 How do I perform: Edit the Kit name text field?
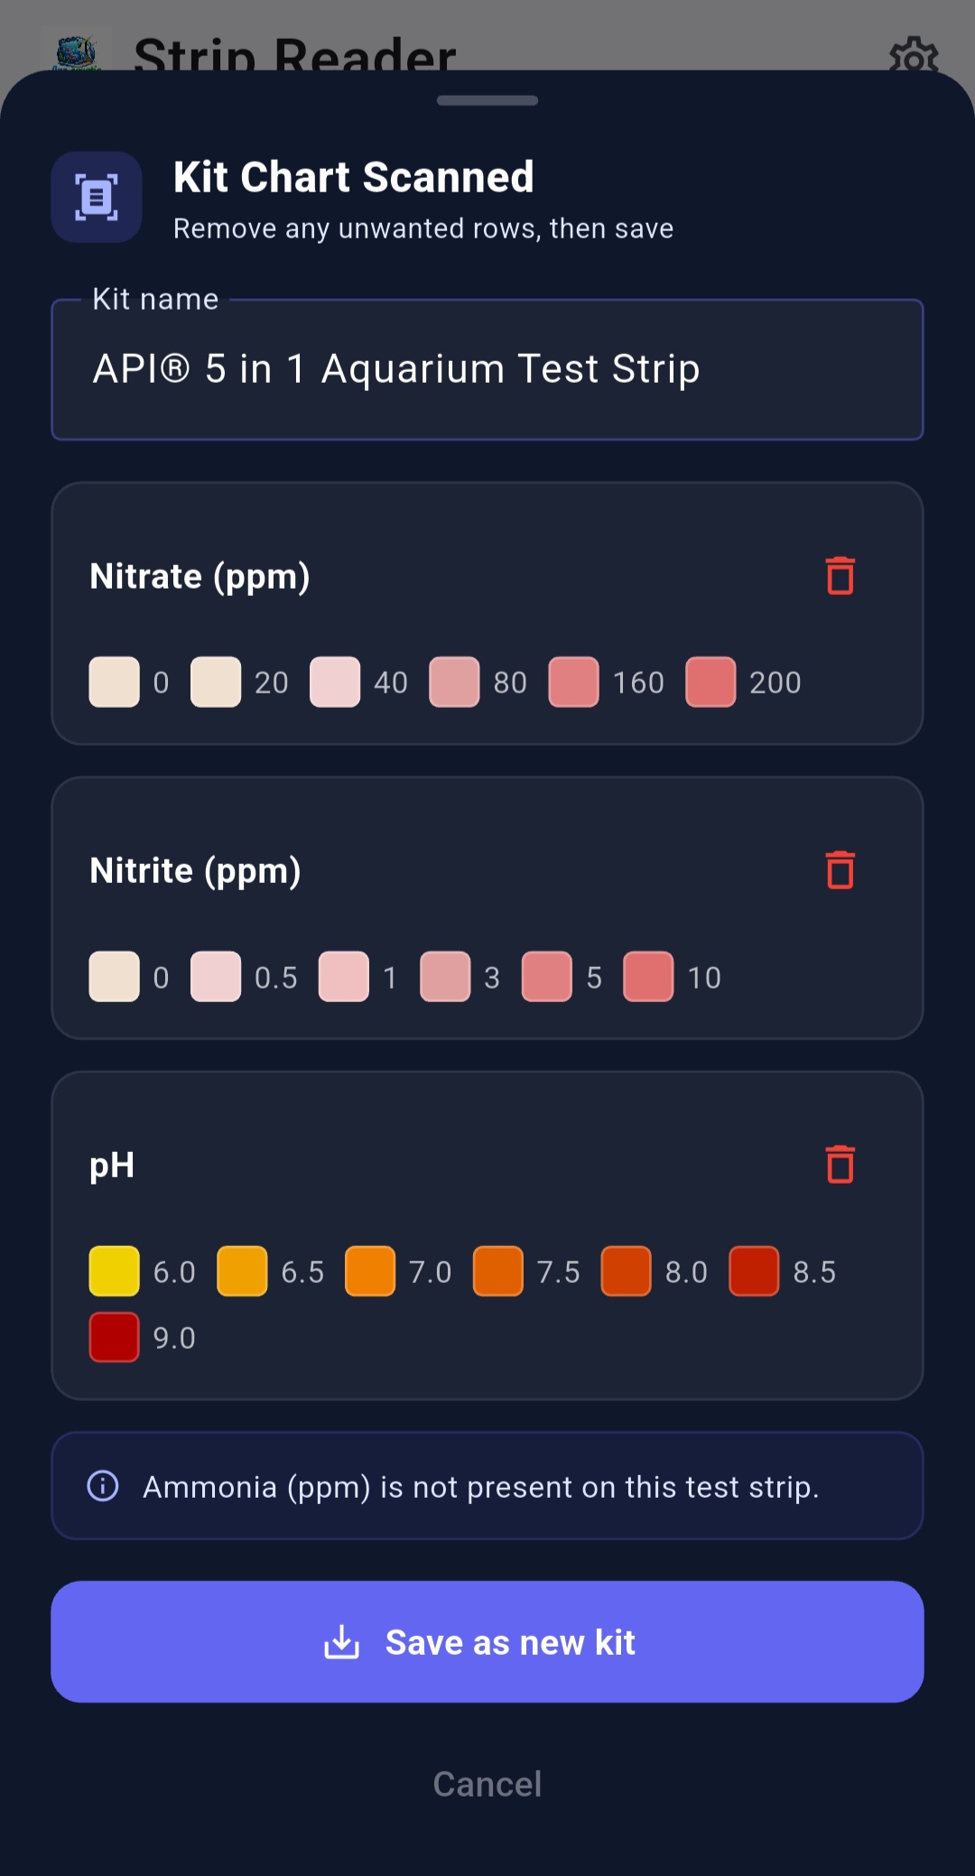(487, 369)
